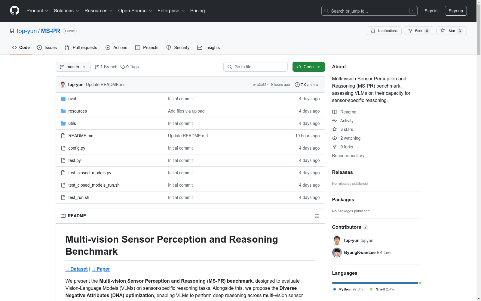The height and width of the screenshot is (301, 481).
Task: Open the utils folder
Action: pyautogui.click(x=72, y=123)
